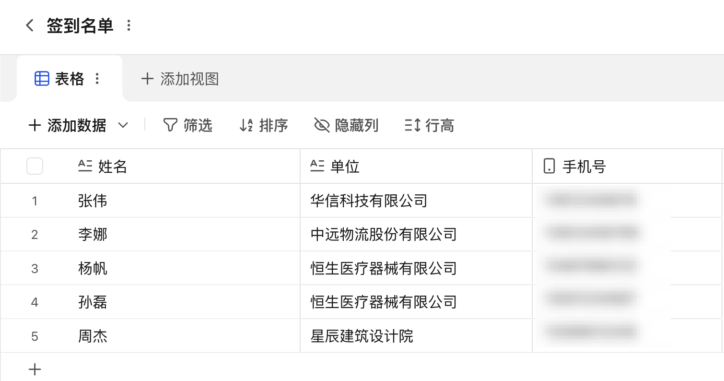The height and width of the screenshot is (381, 724).
Task: Select 杨帆's 恒生医疗器械有限公司 cell
Action: [x=416, y=268]
